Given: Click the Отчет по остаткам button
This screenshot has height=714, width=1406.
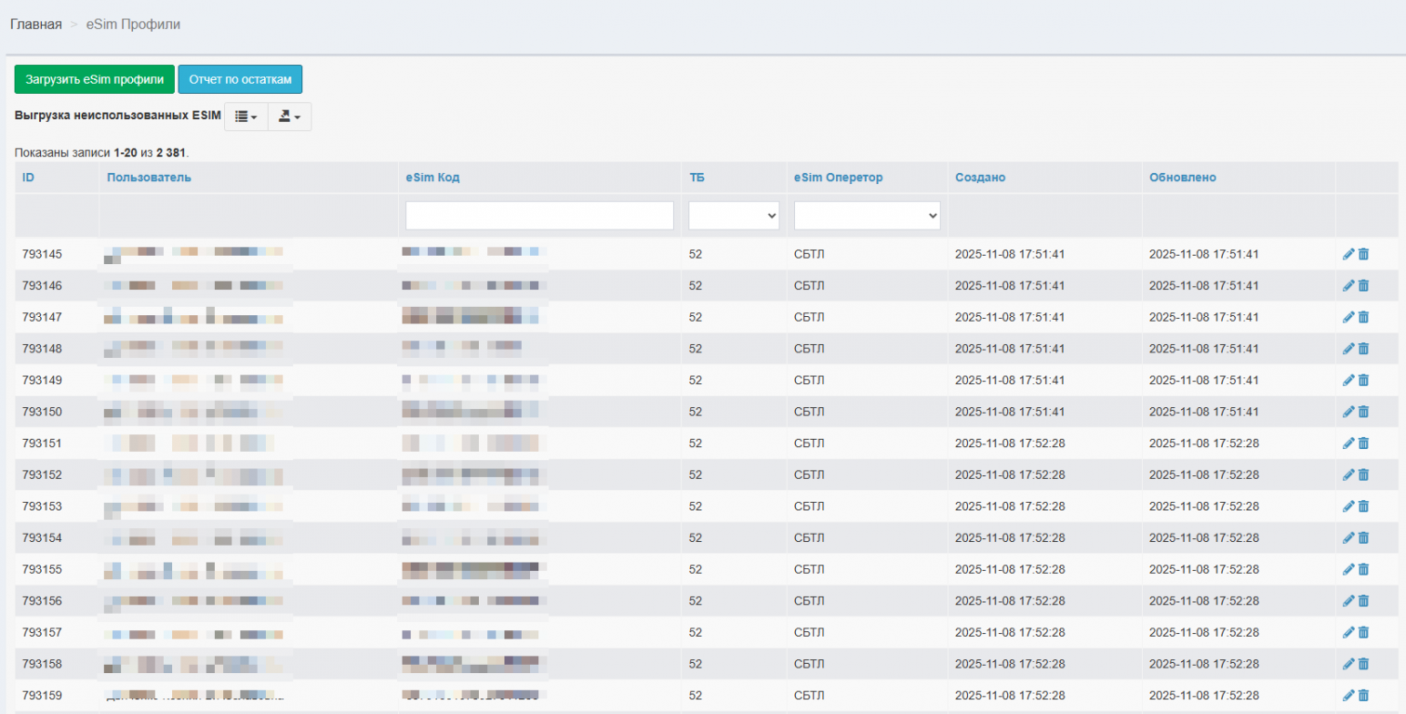Looking at the screenshot, I should [x=240, y=80].
